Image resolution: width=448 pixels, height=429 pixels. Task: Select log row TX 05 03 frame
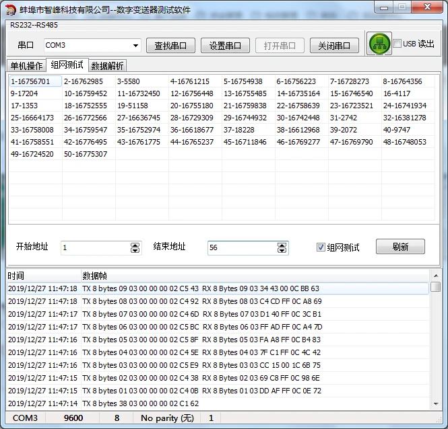[218, 340]
